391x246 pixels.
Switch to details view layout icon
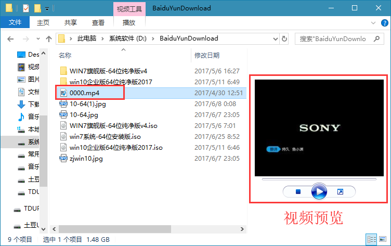tap(371, 240)
